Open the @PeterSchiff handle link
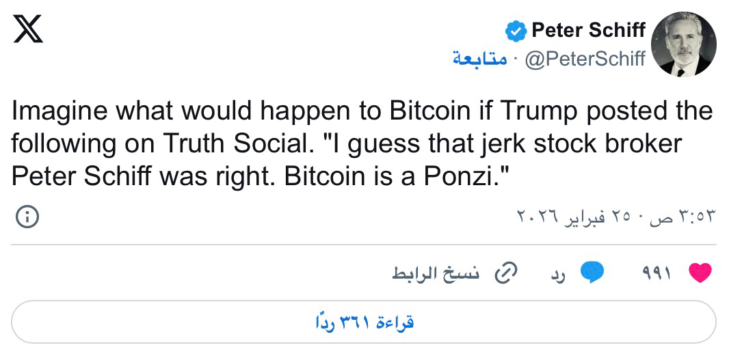The height and width of the screenshot is (356, 729). coord(585,59)
